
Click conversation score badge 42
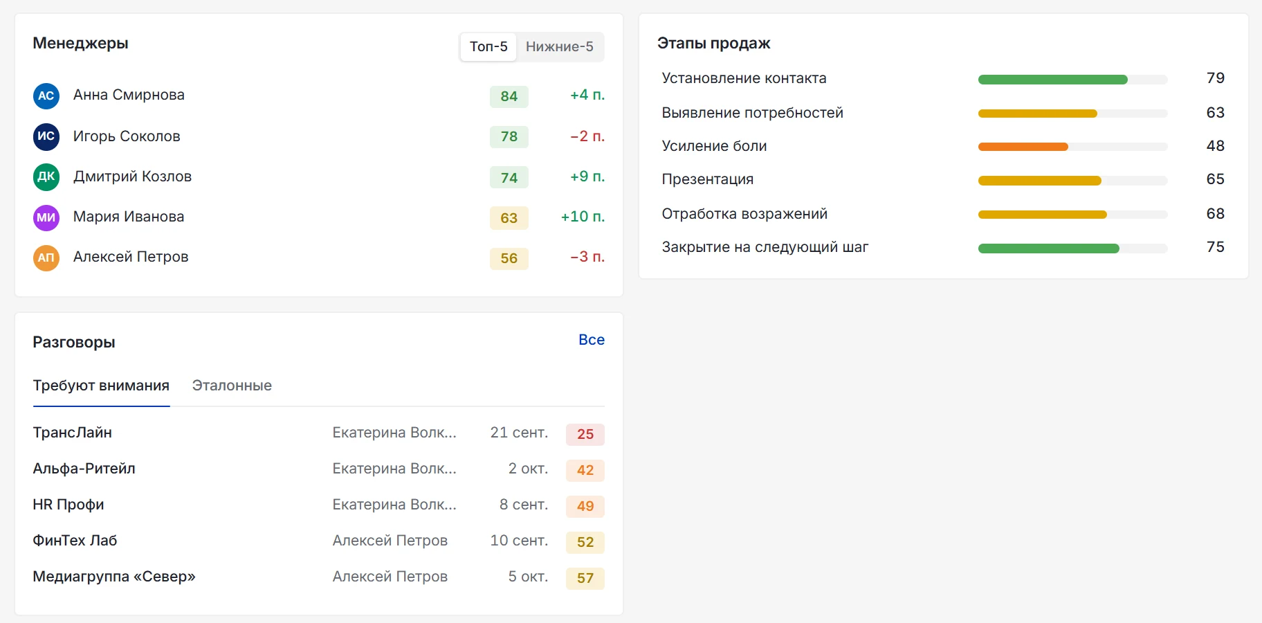[585, 470]
